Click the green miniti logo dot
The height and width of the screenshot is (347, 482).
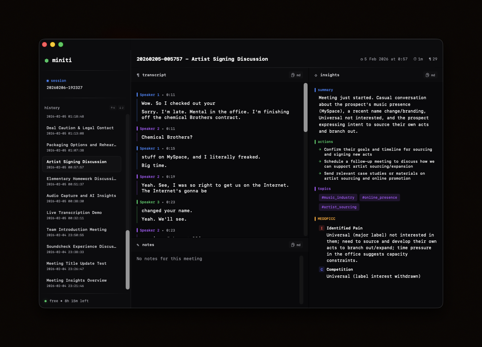coord(46,60)
